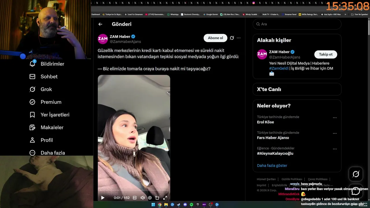Open the Windy: Sıcaklık bookmark
The height and width of the screenshot is (208, 370).
click(250, 14)
